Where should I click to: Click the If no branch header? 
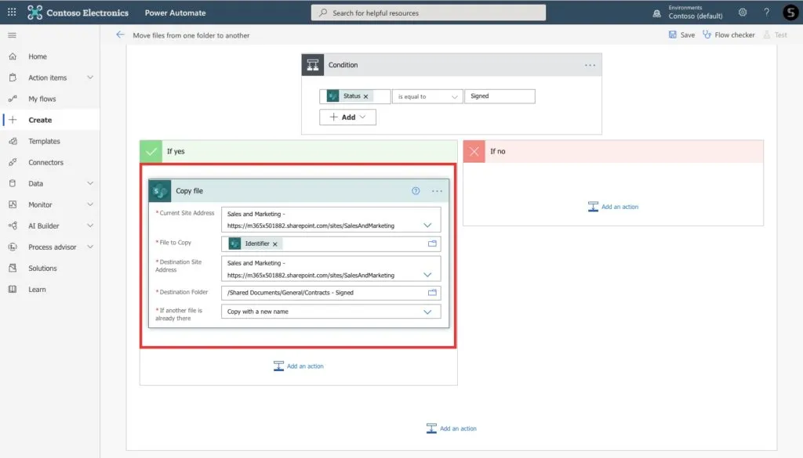[x=613, y=151]
